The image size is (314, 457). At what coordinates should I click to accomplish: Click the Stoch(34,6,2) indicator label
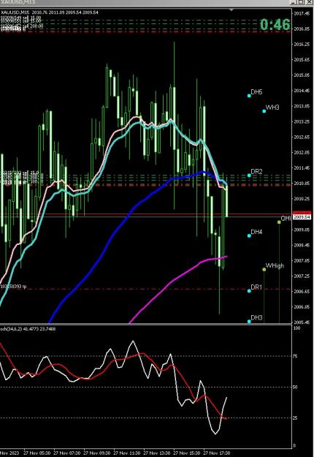click(x=28, y=329)
